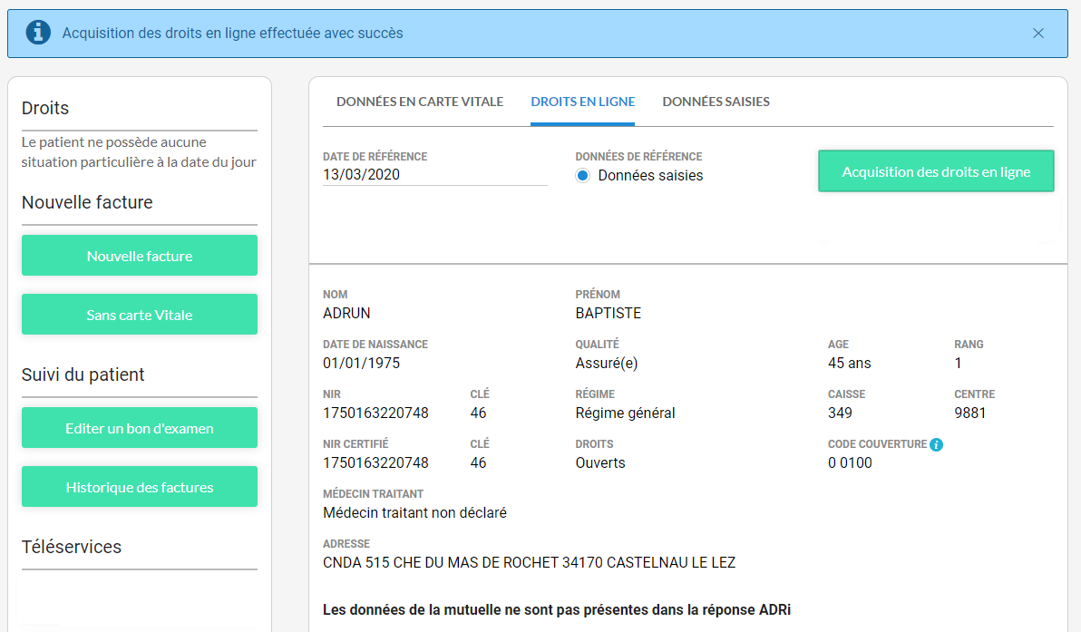1081x632 pixels.
Task: Click the patient name ADRUN
Action: (x=346, y=313)
